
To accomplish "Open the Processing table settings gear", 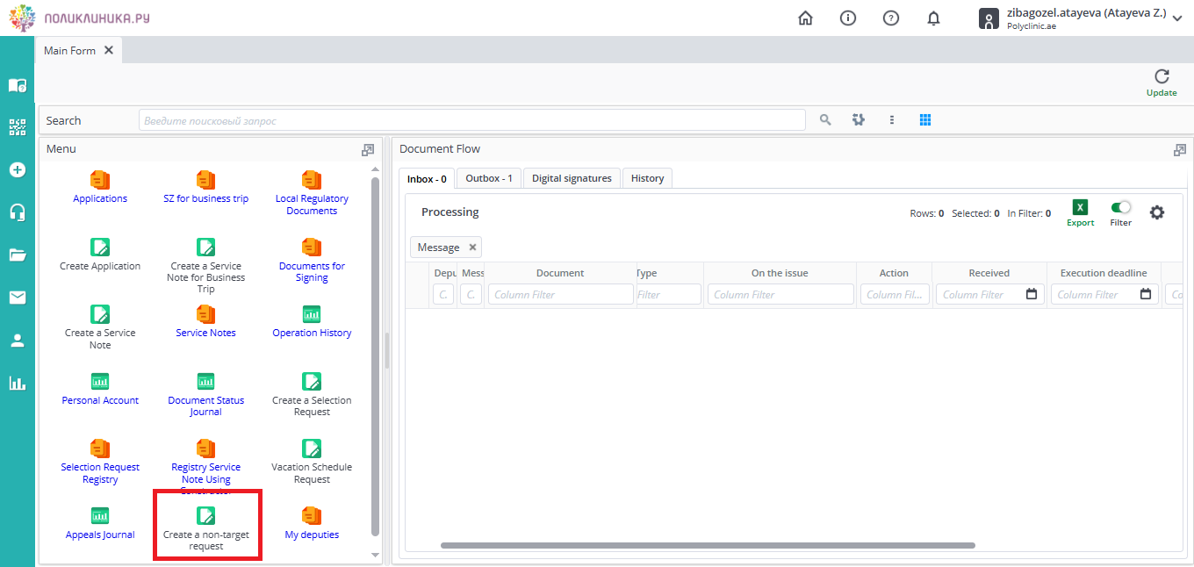I will [x=1157, y=212].
